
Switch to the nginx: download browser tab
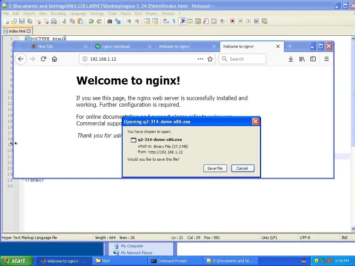(x=116, y=46)
